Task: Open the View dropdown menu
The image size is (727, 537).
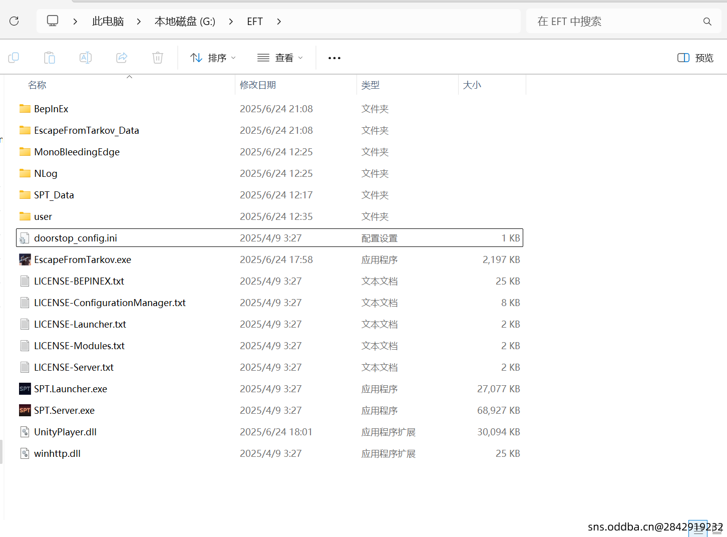Action: tap(280, 58)
